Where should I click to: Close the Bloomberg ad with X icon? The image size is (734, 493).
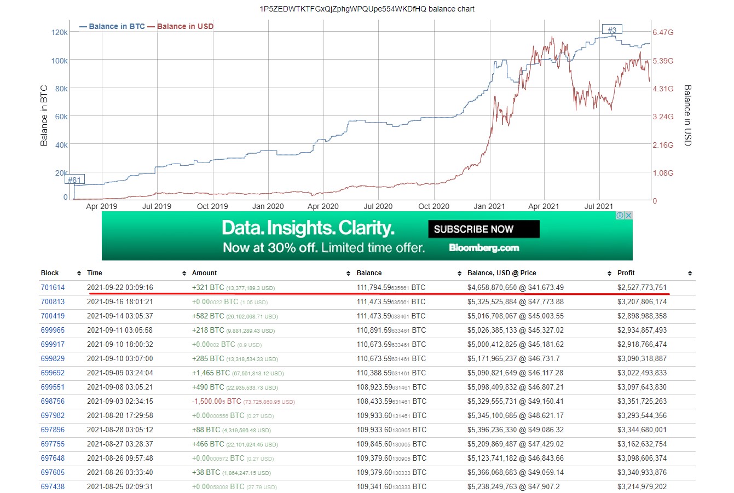click(x=628, y=216)
